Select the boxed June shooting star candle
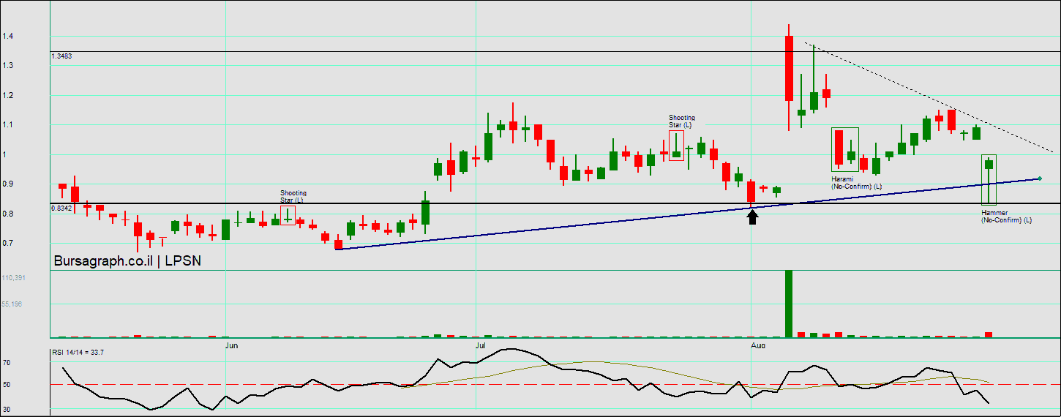 [288, 215]
